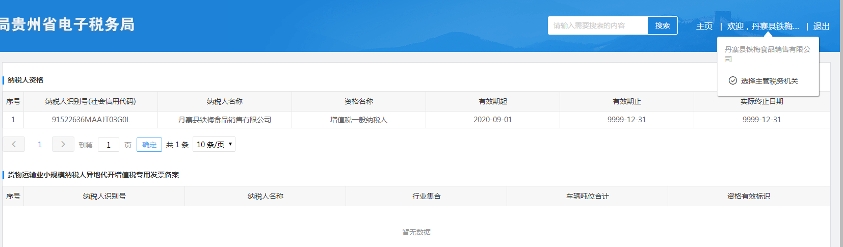Click the blue 搜索 search button

pyautogui.click(x=662, y=25)
